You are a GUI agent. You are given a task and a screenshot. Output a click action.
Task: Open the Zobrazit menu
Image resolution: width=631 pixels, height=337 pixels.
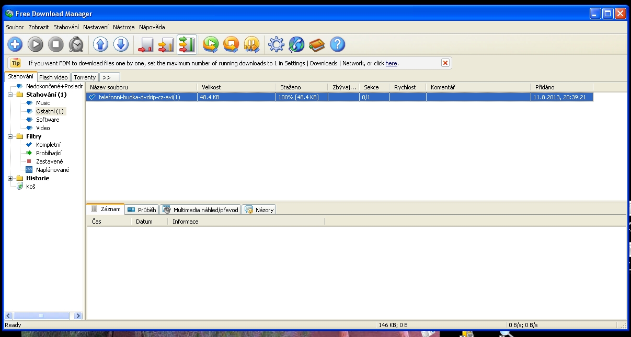[39, 27]
